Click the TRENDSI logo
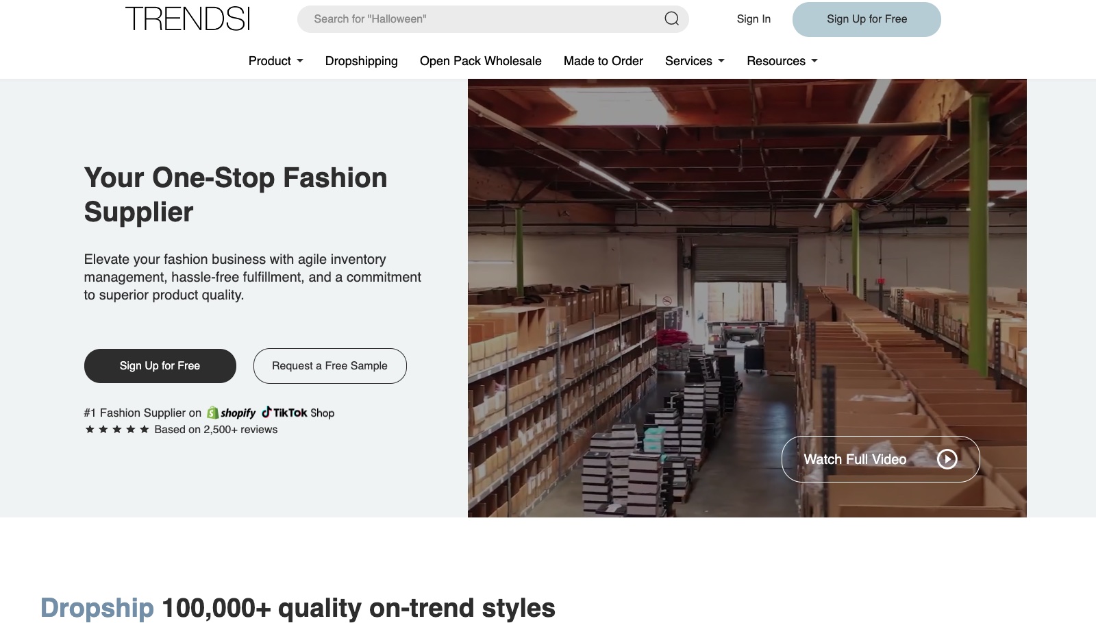The image size is (1096, 623). tap(188, 19)
